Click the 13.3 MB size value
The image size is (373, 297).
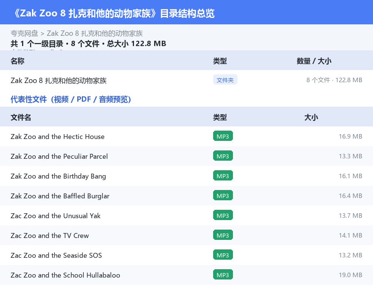pos(351,156)
